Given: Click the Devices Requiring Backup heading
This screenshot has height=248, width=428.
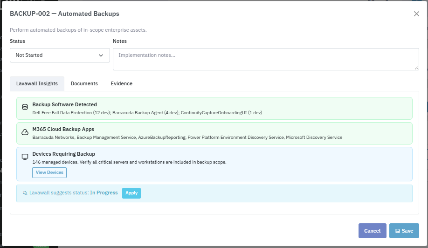Looking at the screenshot, I should (x=63, y=154).
